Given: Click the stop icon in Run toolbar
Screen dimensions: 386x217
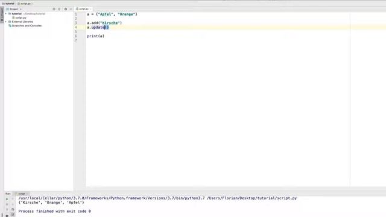Looking at the screenshot, I should (x=7, y=204).
